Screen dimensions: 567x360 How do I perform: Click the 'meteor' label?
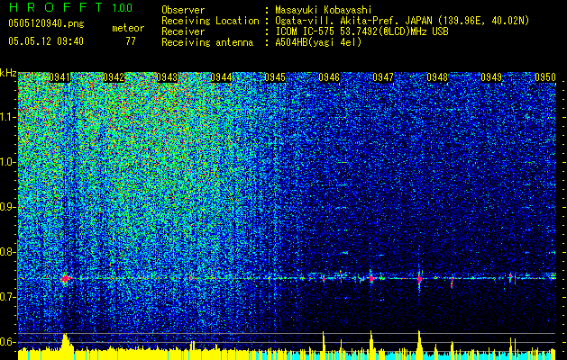128,28
